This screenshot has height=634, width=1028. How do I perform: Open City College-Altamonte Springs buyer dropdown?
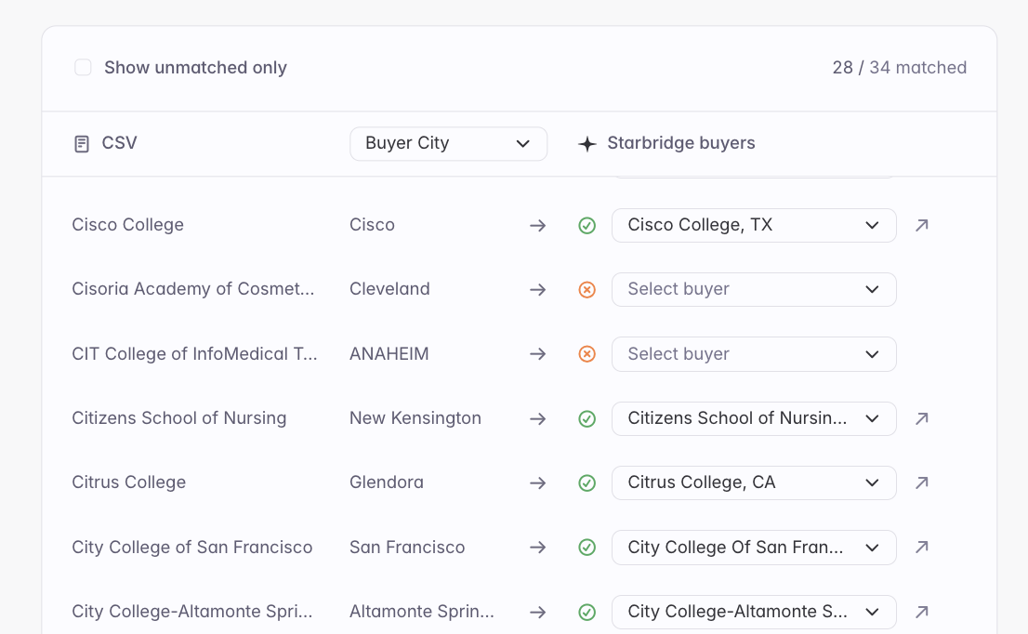[754, 612]
